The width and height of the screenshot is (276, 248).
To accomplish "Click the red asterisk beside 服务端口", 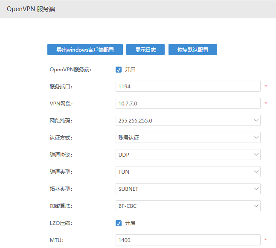I will click(265, 87).
